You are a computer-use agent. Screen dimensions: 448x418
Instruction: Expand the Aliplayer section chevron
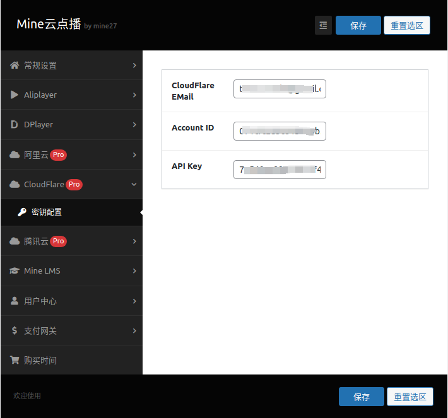coord(134,95)
